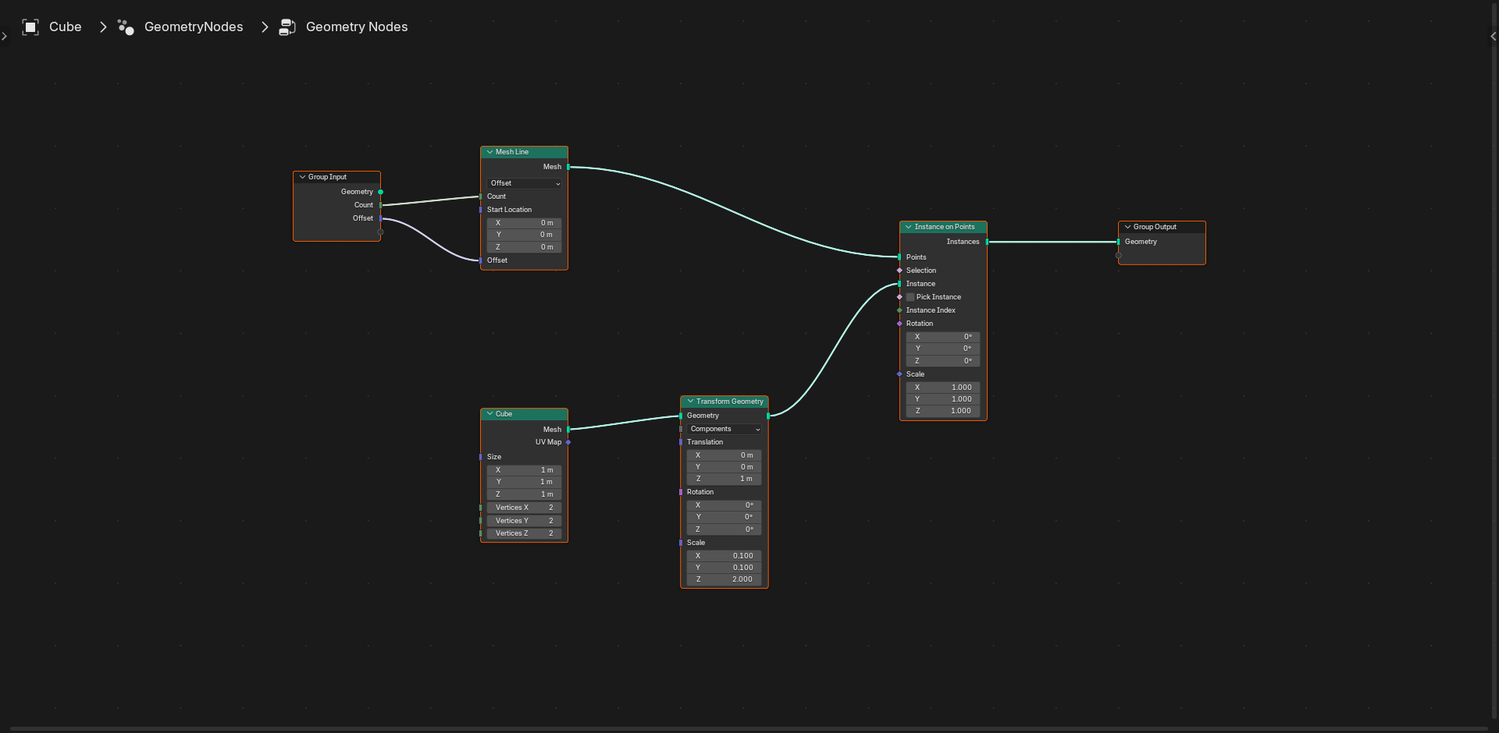Click Group Input Offset output socket

pyautogui.click(x=380, y=218)
